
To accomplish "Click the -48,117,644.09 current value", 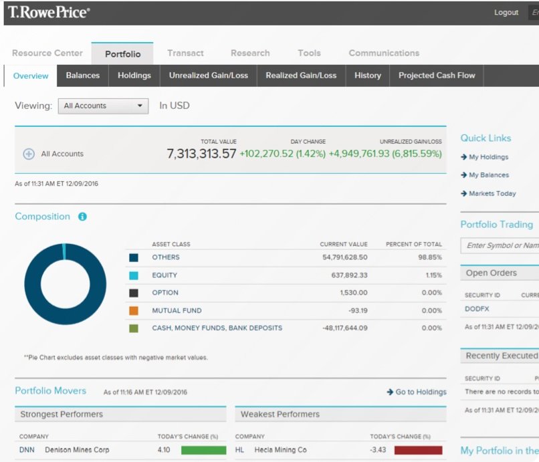I will click(345, 328).
